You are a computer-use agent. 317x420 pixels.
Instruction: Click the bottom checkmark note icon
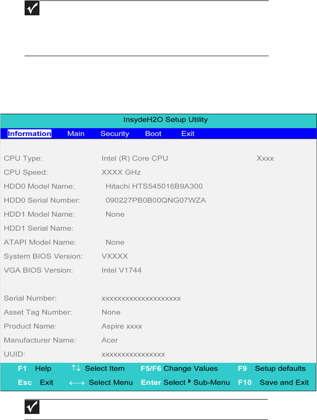pos(32,407)
